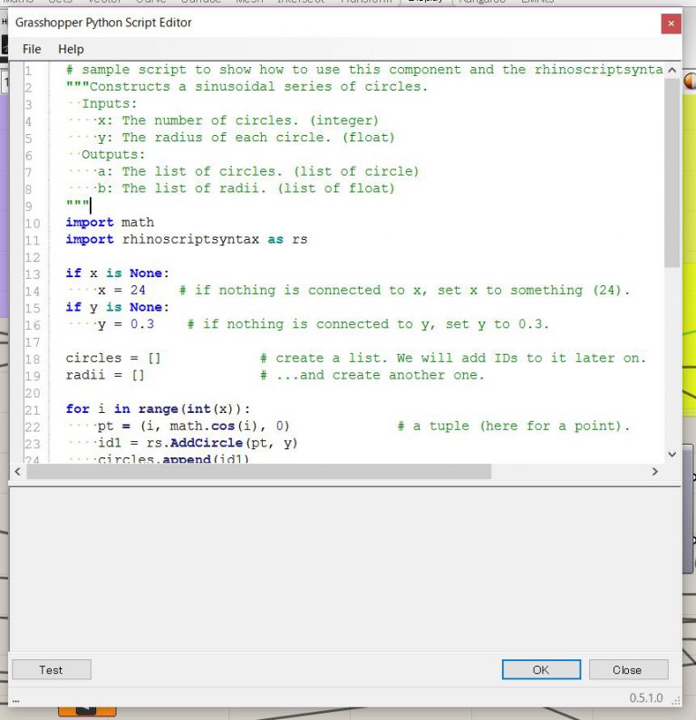696x720 pixels.
Task: Confirm the script with the OK button
Action: [540, 670]
